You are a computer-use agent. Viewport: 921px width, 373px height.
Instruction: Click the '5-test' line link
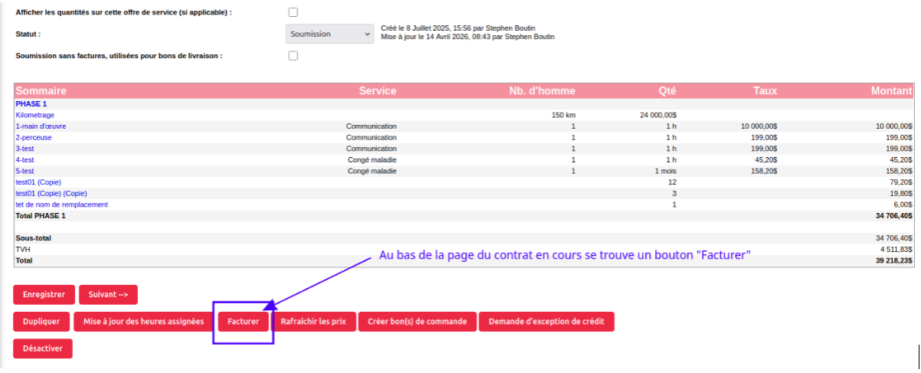(x=25, y=171)
